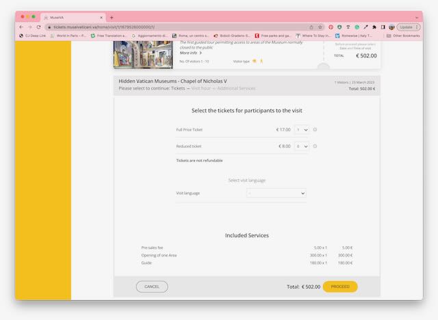The height and width of the screenshot is (320, 438).
Task: Click the 180.00 € guide amount
Action: pos(345,263)
